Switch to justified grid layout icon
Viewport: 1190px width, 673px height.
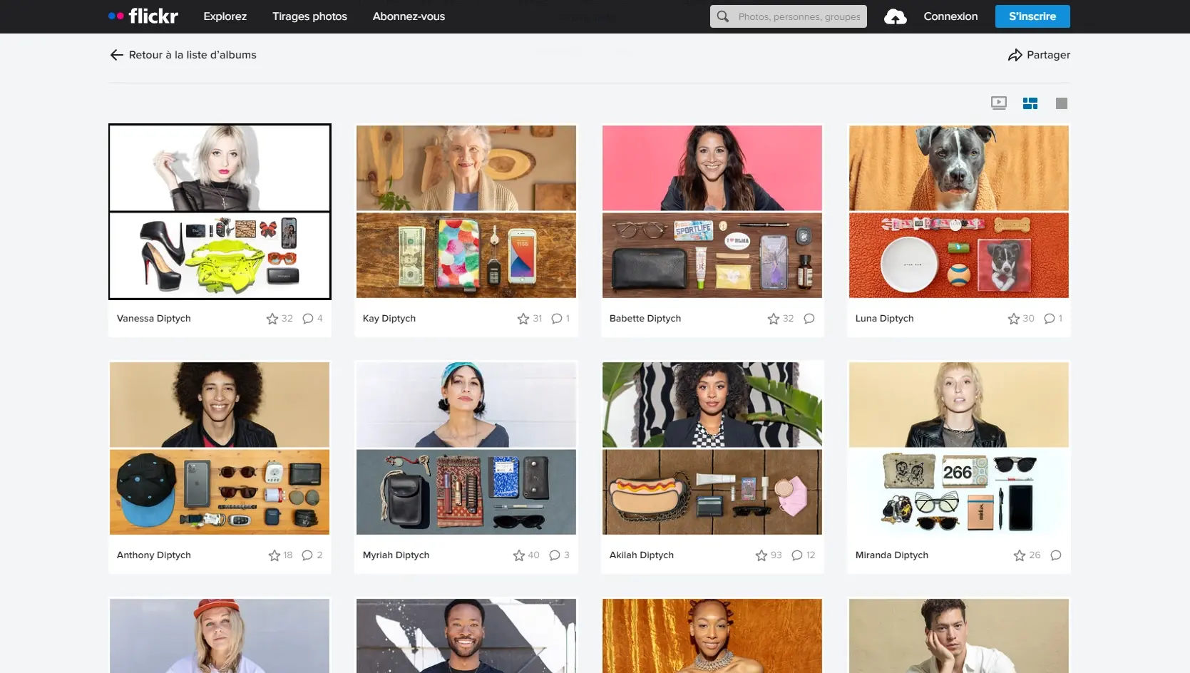(1030, 103)
